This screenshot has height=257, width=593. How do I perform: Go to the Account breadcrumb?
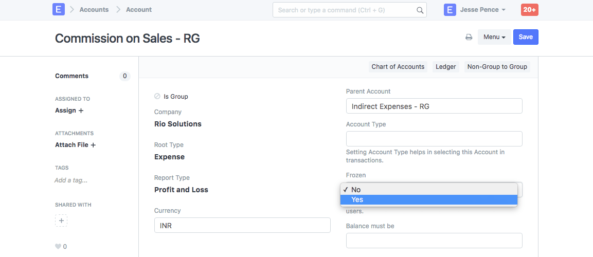pyautogui.click(x=139, y=10)
